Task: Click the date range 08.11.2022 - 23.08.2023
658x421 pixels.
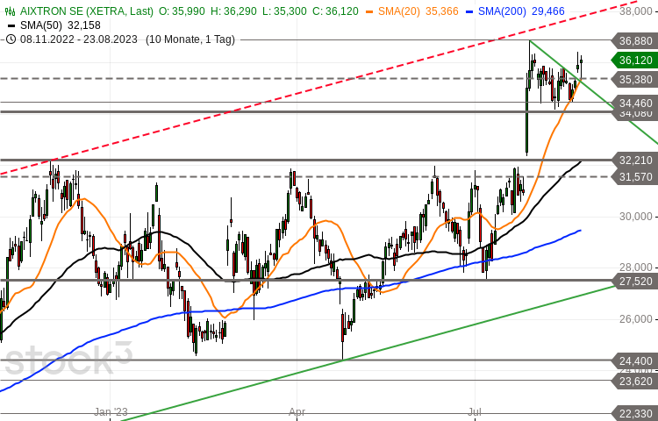Action: point(78,39)
